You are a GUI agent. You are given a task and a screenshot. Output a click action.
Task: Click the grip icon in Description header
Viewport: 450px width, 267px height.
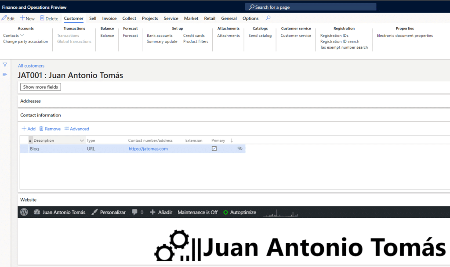(30, 141)
